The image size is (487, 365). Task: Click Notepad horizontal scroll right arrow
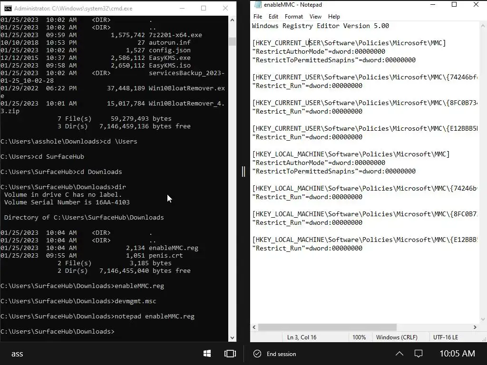point(475,327)
